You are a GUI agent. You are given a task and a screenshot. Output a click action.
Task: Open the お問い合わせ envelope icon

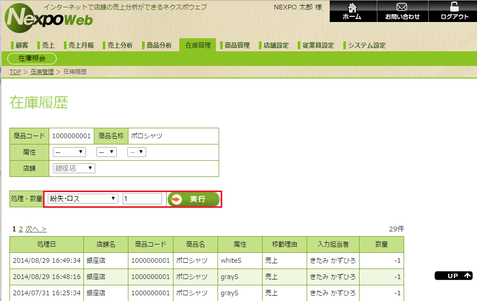point(402,7)
